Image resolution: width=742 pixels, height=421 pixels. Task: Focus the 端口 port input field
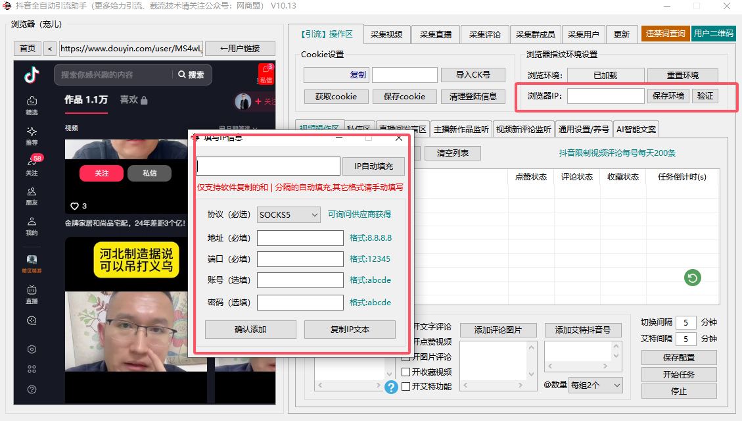300,259
